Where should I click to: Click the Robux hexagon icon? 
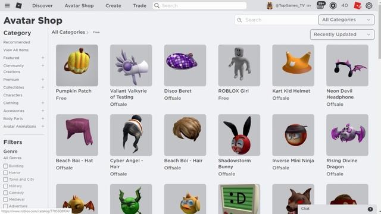(x=333, y=5)
